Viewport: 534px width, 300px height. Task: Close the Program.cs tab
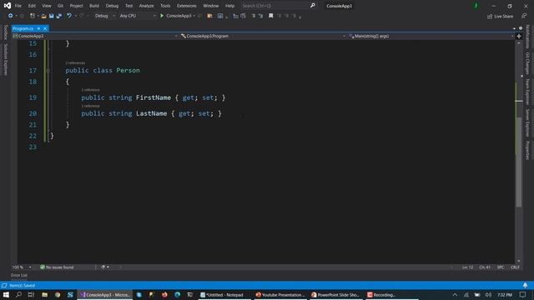(x=45, y=28)
